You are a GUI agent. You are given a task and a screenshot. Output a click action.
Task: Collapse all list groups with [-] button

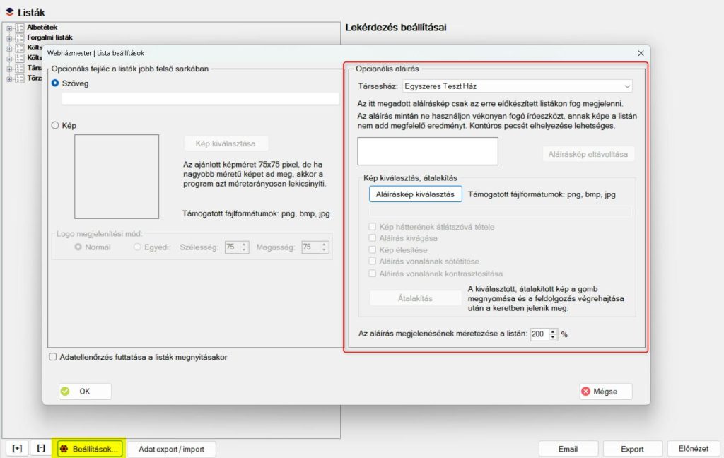coord(41,448)
